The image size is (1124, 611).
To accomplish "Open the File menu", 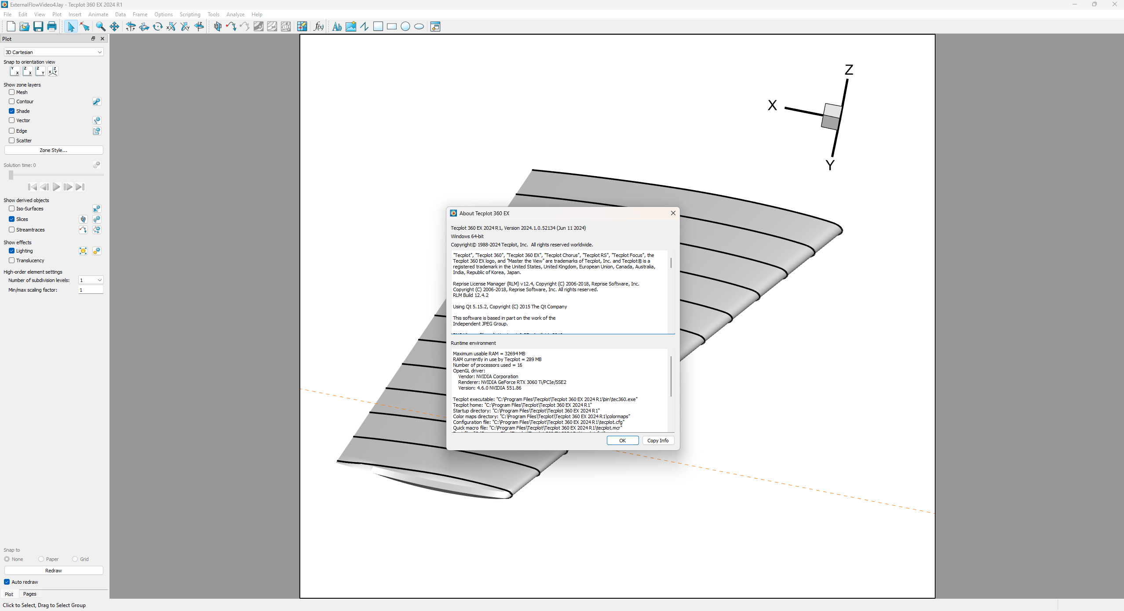I will click(7, 14).
